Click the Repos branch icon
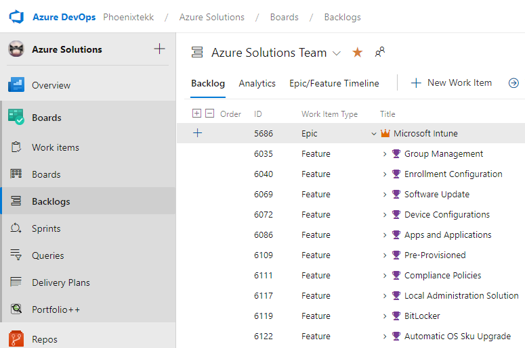Screen dimensions: 525x348 (16, 339)
